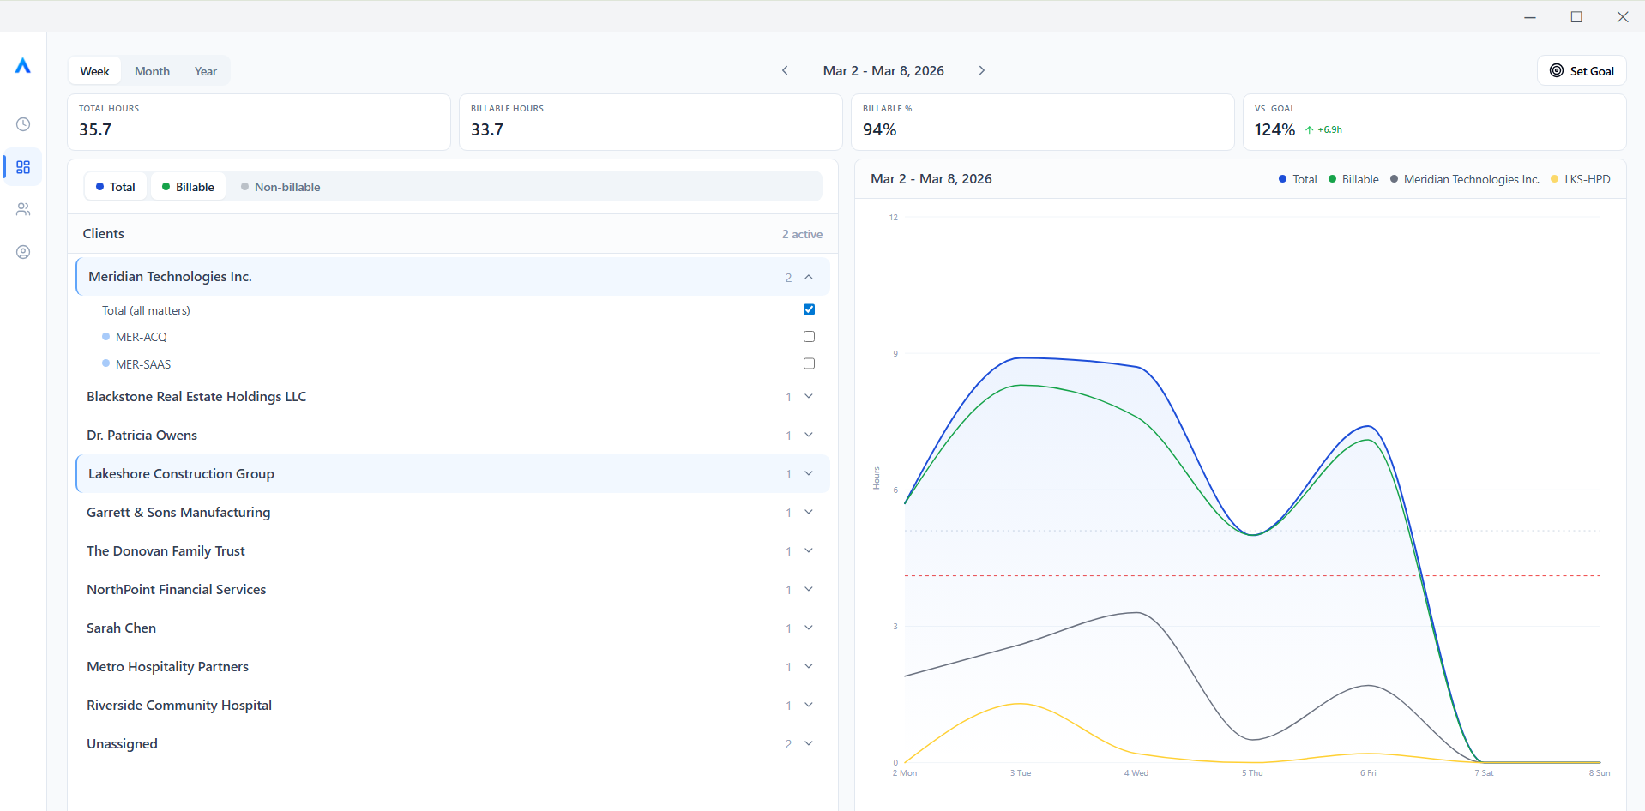Enable the MER-SAAS matter checkbox

[808, 363]
